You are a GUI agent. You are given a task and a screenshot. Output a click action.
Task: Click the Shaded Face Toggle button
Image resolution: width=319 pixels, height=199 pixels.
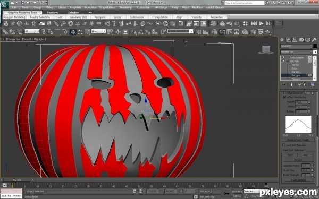coord(298,140)
